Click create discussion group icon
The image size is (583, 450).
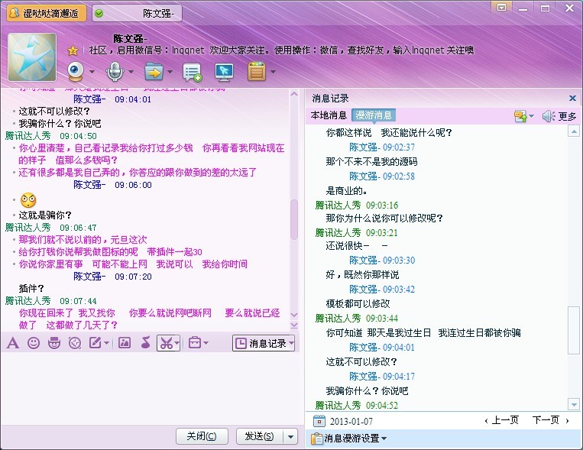coord(192,72)
